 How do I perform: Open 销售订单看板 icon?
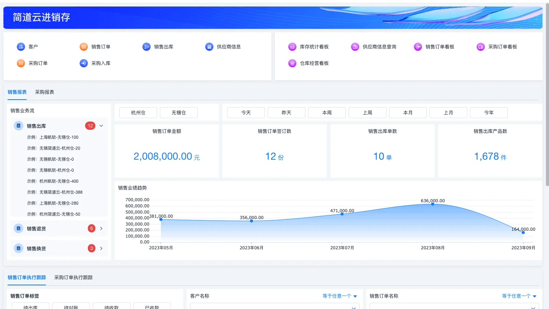coord(418,47)
